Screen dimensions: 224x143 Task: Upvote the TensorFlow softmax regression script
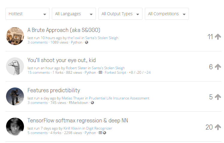pos(218,127)
